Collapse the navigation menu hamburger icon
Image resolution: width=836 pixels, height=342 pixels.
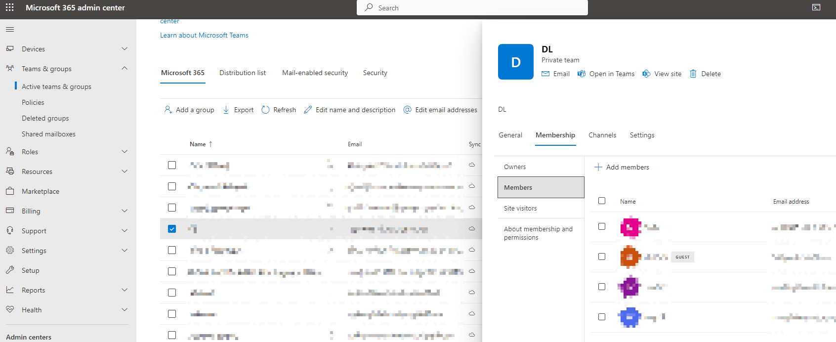pos(10,30)
